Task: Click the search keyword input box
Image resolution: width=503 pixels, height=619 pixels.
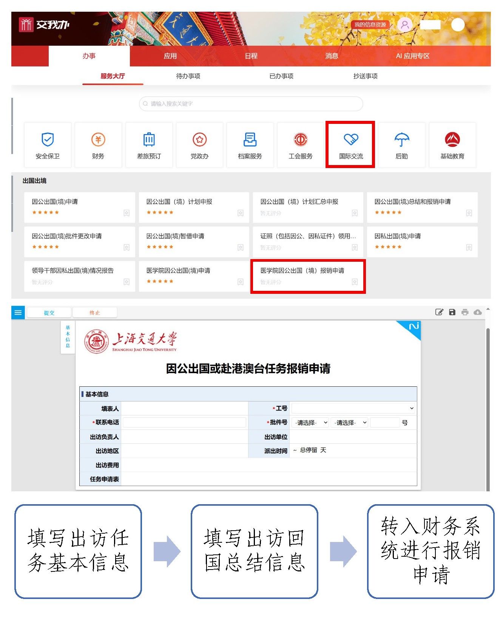Action: 251,103
